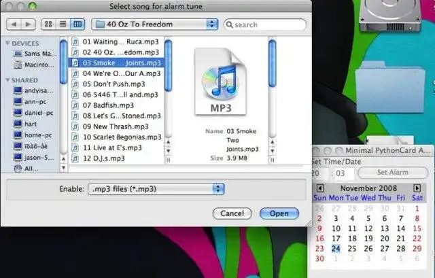
Task: Click the search field in the file dialog
Action: click(265, 24)
